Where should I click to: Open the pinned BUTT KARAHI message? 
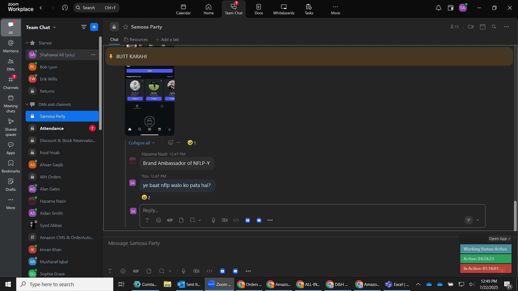[309, 57]
